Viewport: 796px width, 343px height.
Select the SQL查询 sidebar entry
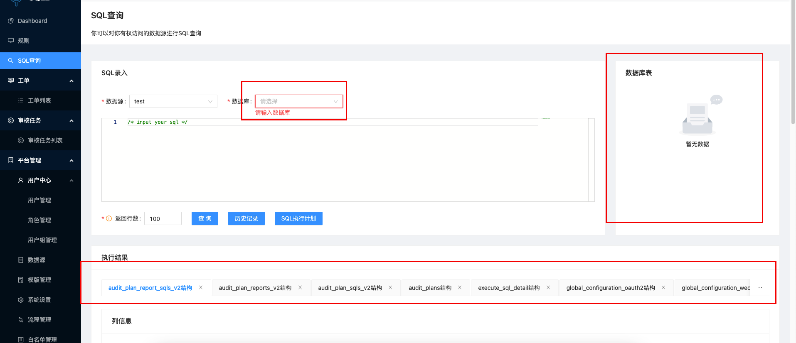(x=40, y=61)
